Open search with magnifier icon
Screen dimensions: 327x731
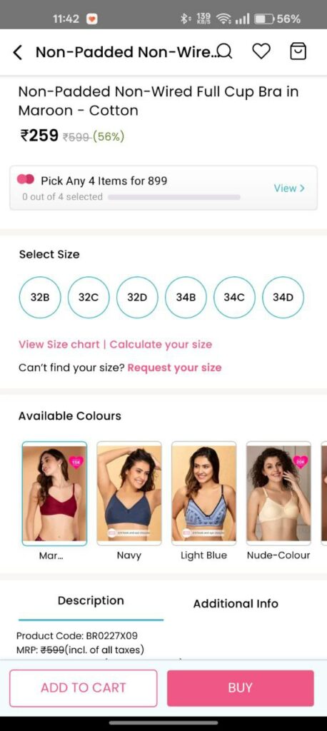coord(226,51)
